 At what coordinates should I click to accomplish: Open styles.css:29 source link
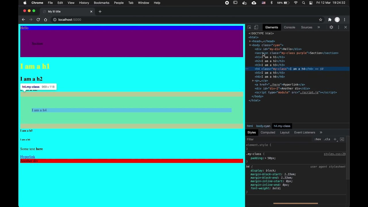(335, 154)
